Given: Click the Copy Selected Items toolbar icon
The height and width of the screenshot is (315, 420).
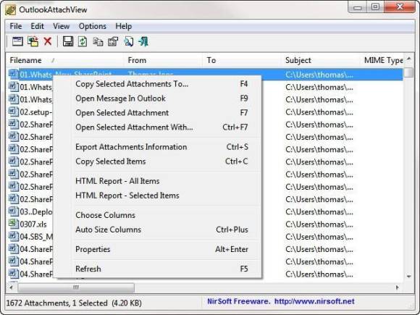Looking at the screenshot, I should pos(98,42).
